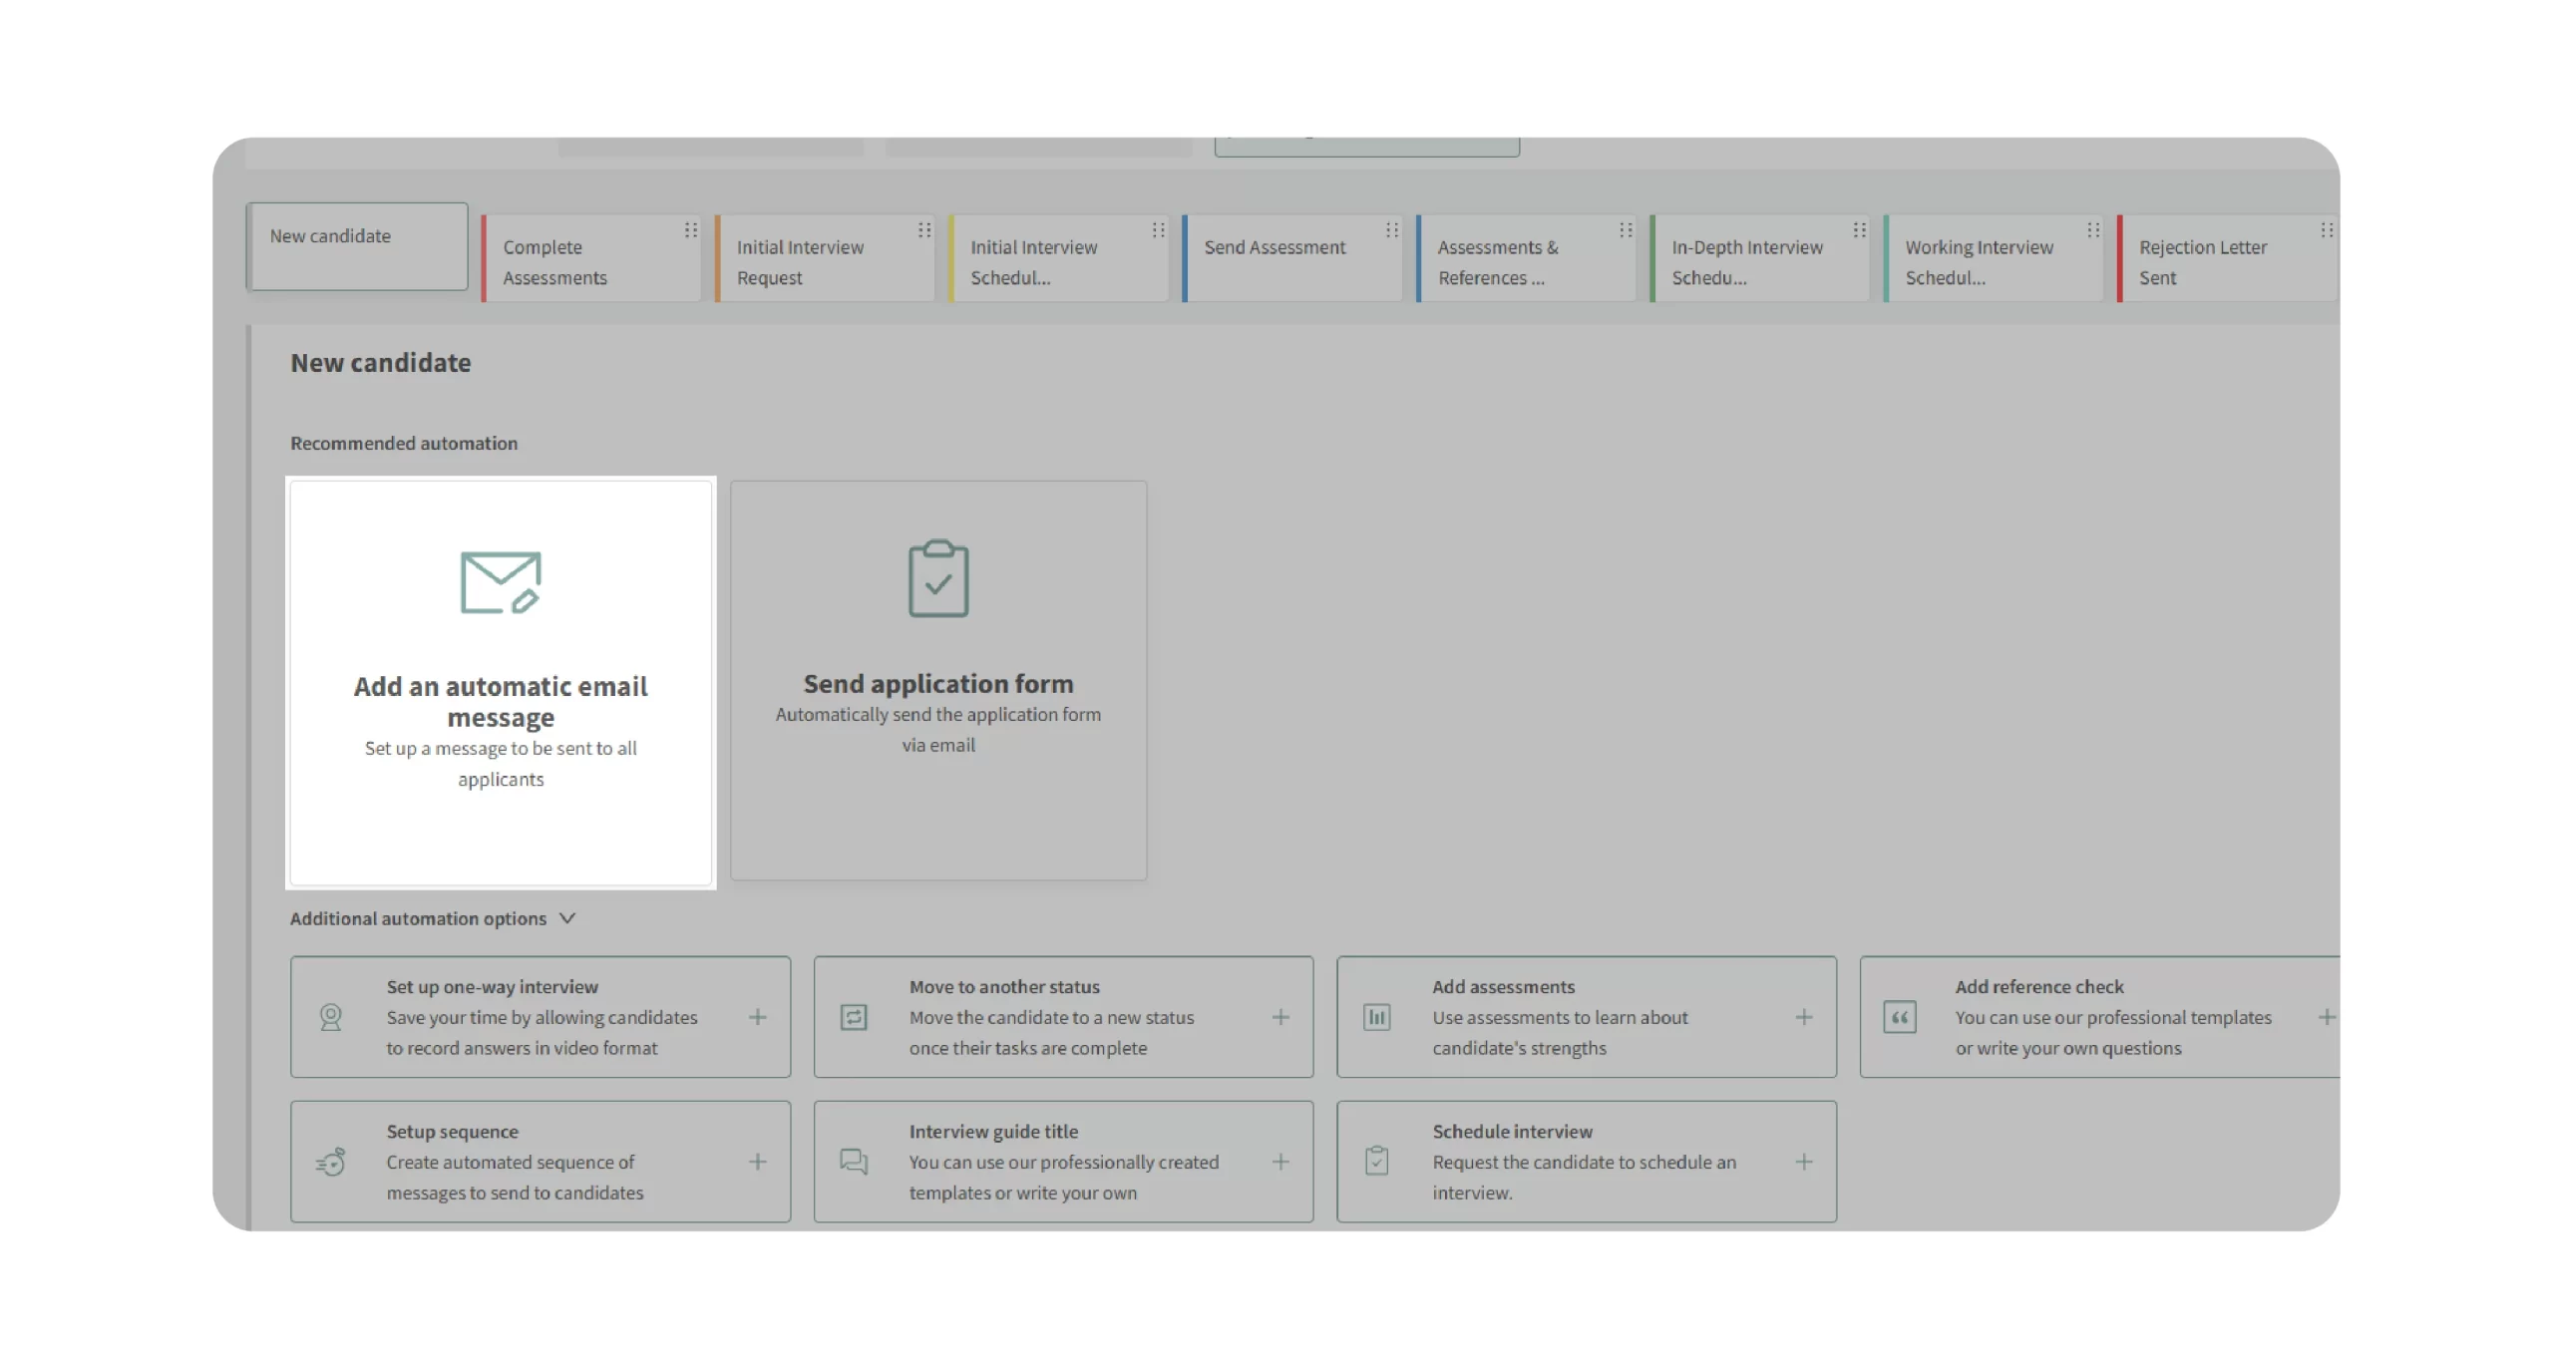Screen dimensions: 2553x1369
Task: Click the Add assessments chart icon
Action: tap(1376, 1017)
